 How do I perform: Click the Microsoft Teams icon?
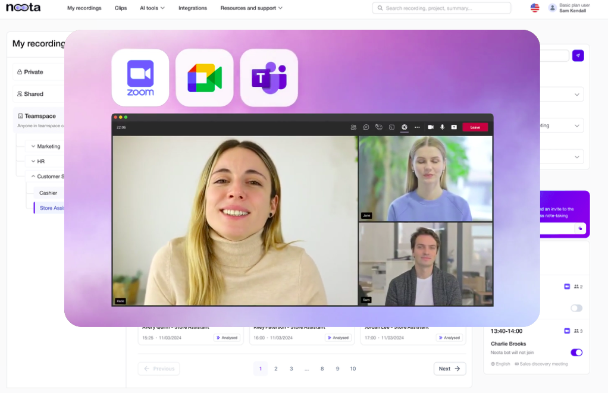(269, 78)
